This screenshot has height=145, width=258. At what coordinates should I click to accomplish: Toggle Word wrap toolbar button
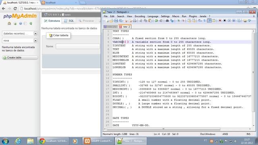(200, 21)
